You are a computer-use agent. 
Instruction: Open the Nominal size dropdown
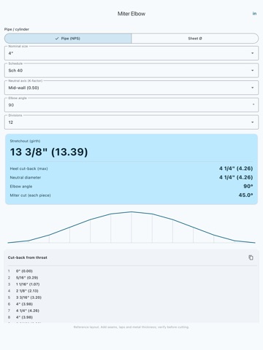131,53
